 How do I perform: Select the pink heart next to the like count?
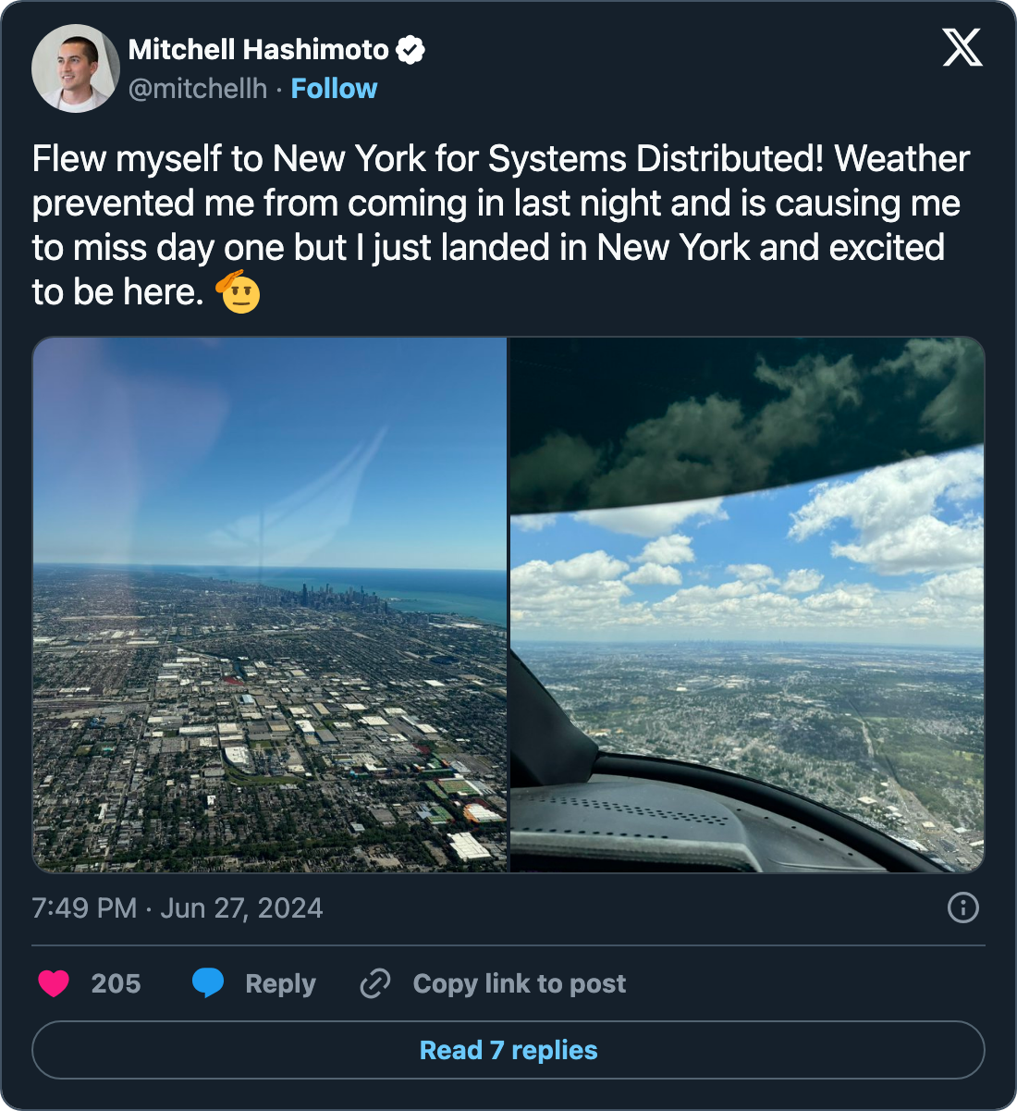55,983
